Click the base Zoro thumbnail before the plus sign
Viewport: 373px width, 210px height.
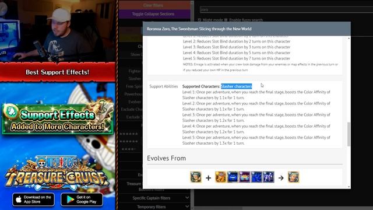tap(196, 177)
